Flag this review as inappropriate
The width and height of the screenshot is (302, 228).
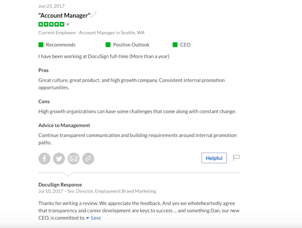(x=236, y=158)
